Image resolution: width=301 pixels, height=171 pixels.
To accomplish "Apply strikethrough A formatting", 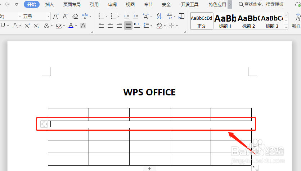I will (x=15, y=26).
